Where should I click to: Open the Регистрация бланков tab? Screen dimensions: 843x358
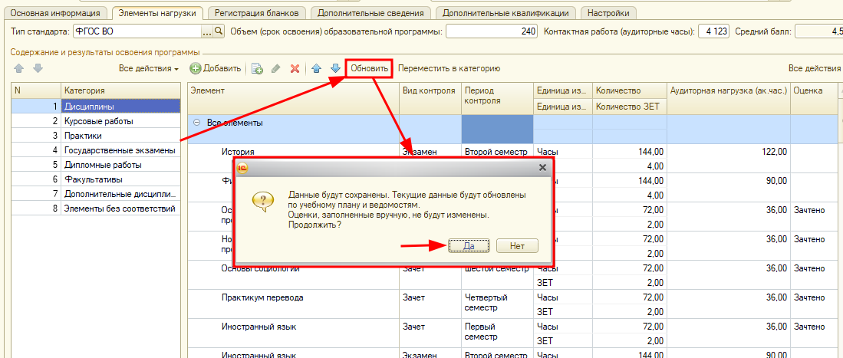click(257, 13)
